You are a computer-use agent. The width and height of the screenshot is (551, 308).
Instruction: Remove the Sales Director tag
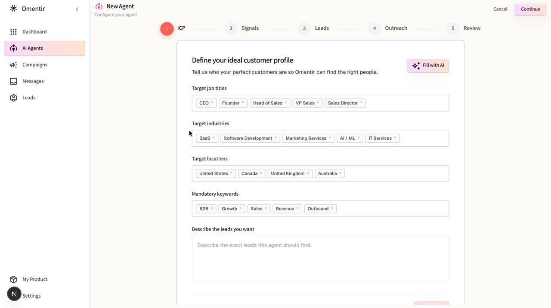361,103
